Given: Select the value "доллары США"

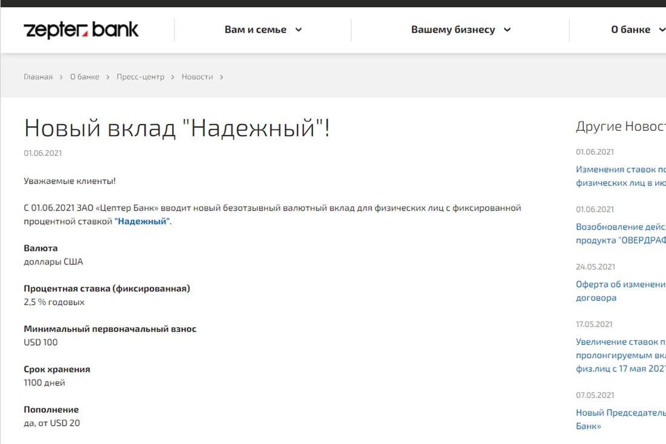Looking at the screenshot, I should pyautogui.click(x=53, y=262).
